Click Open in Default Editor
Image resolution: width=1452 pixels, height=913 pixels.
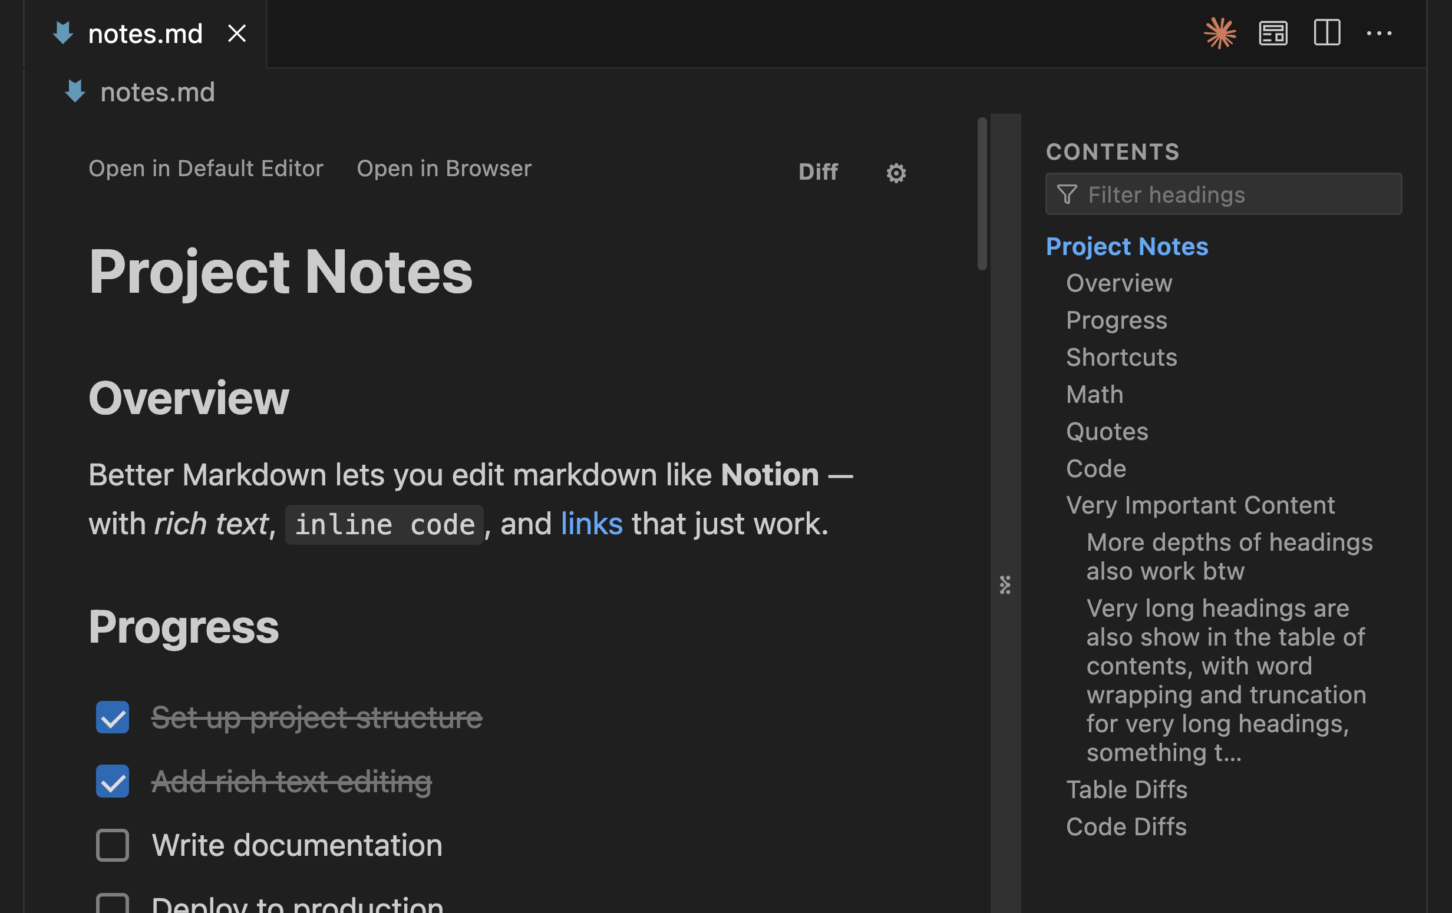coord(206,168)
